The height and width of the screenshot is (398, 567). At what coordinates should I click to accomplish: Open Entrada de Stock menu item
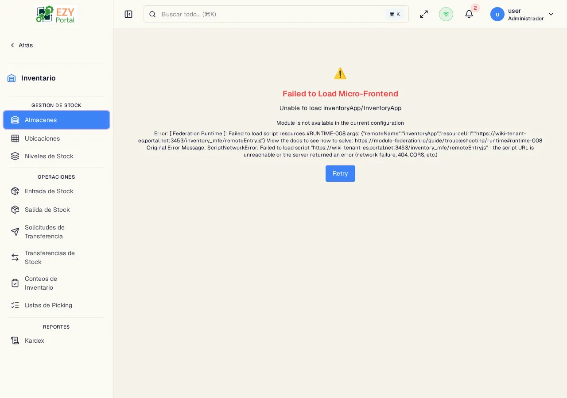click(56, 191)
